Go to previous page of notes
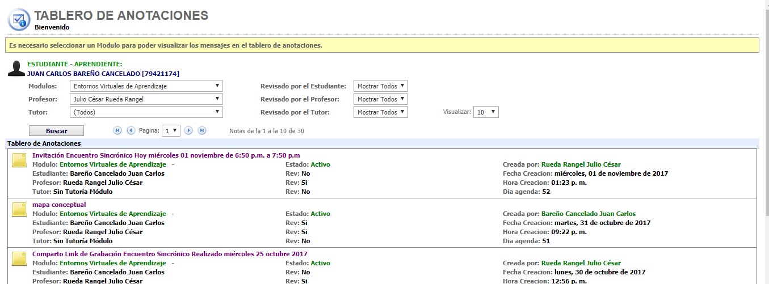769x284 pixels. [131, 131]
